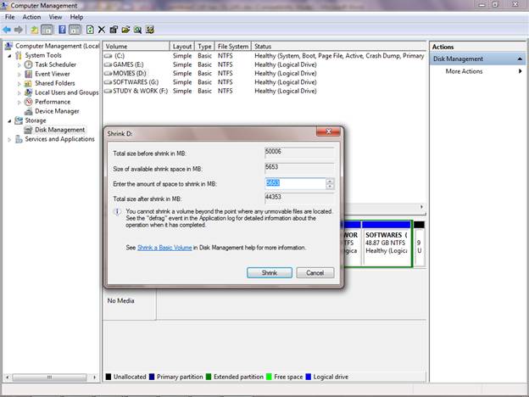Open the Action menu
Viewport: 529px width, 397px height.
(31, 17)
